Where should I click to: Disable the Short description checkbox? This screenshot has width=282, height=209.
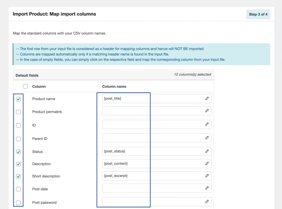(x=18, y=176)
